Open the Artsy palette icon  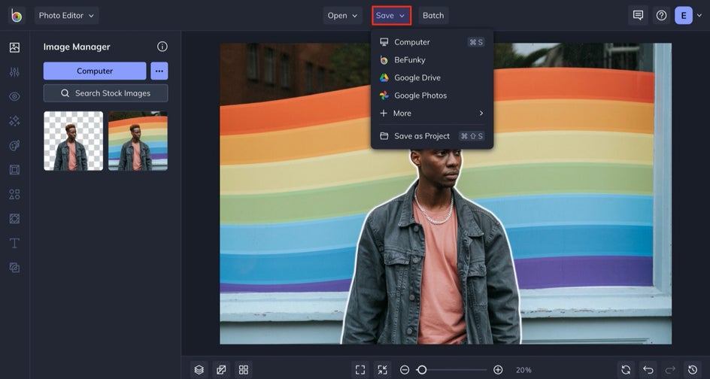tap(14, 145)
